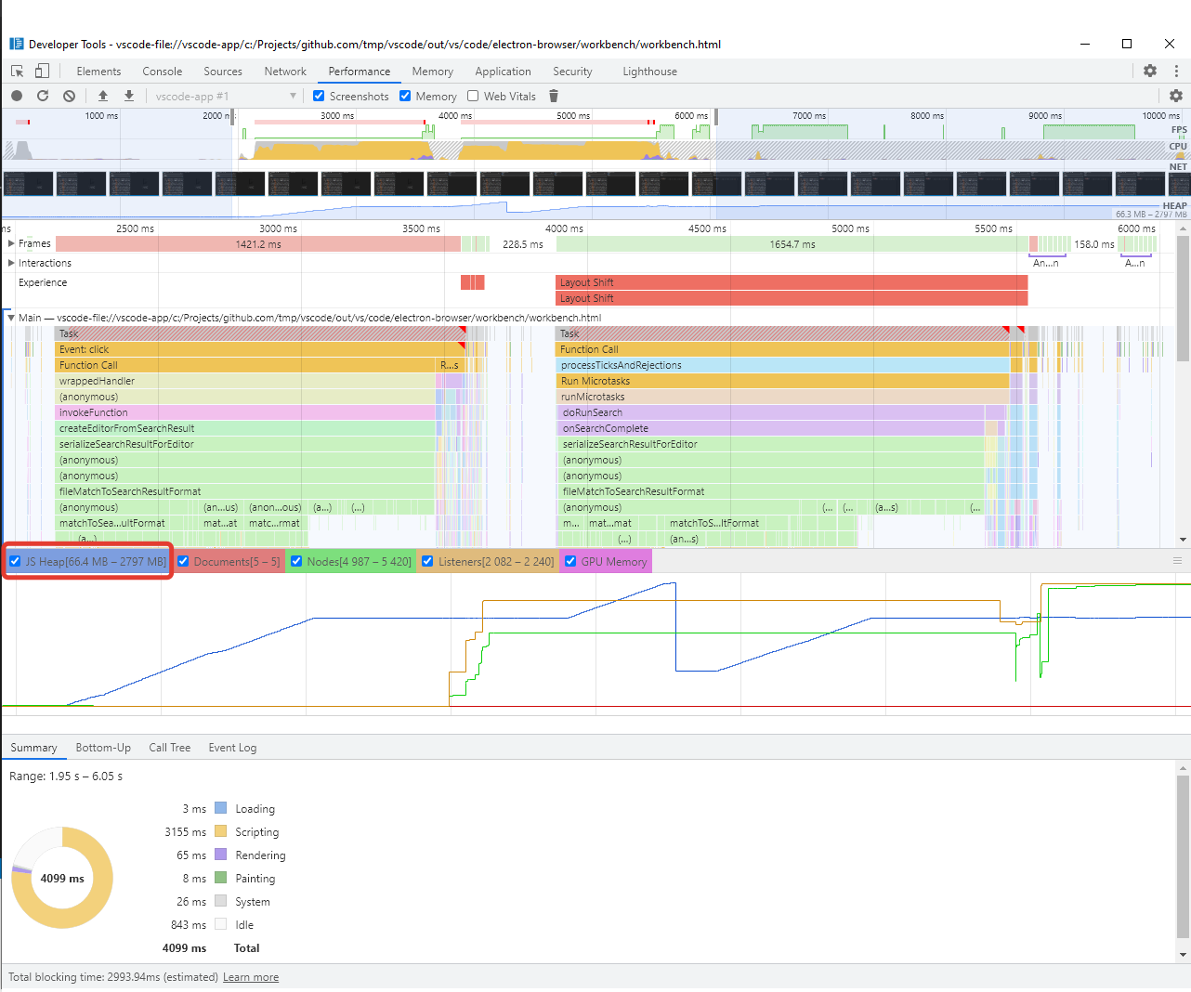This screenshot has width=1191, height=992.
Task: Toggle the Nodes counter checkbox
Action: pyautogui.click(x=296, y=561)
